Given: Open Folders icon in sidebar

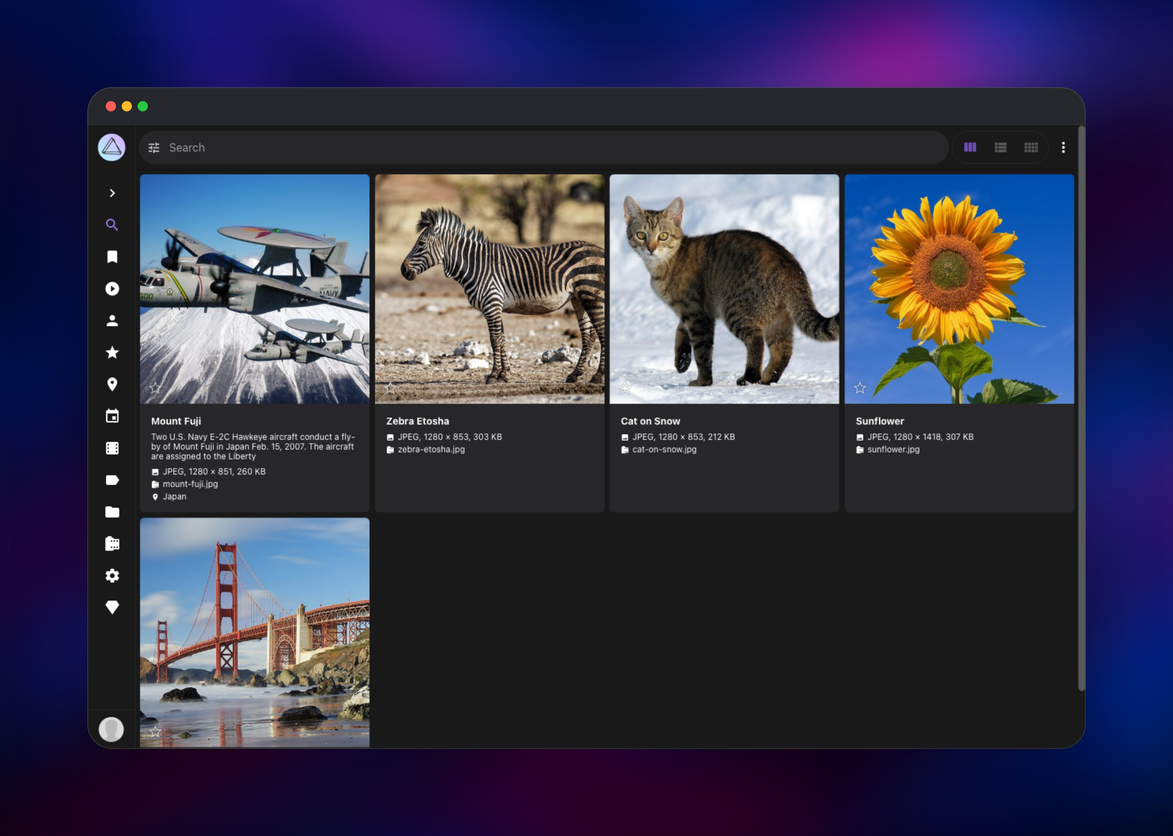Looking at the screenshot, I should click(112, 512).
